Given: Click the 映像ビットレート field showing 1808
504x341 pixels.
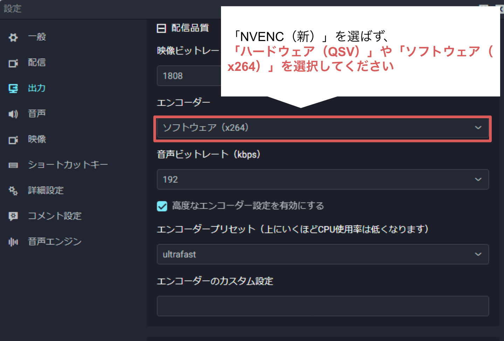Looking at the screenshot, I should (189, 76).
